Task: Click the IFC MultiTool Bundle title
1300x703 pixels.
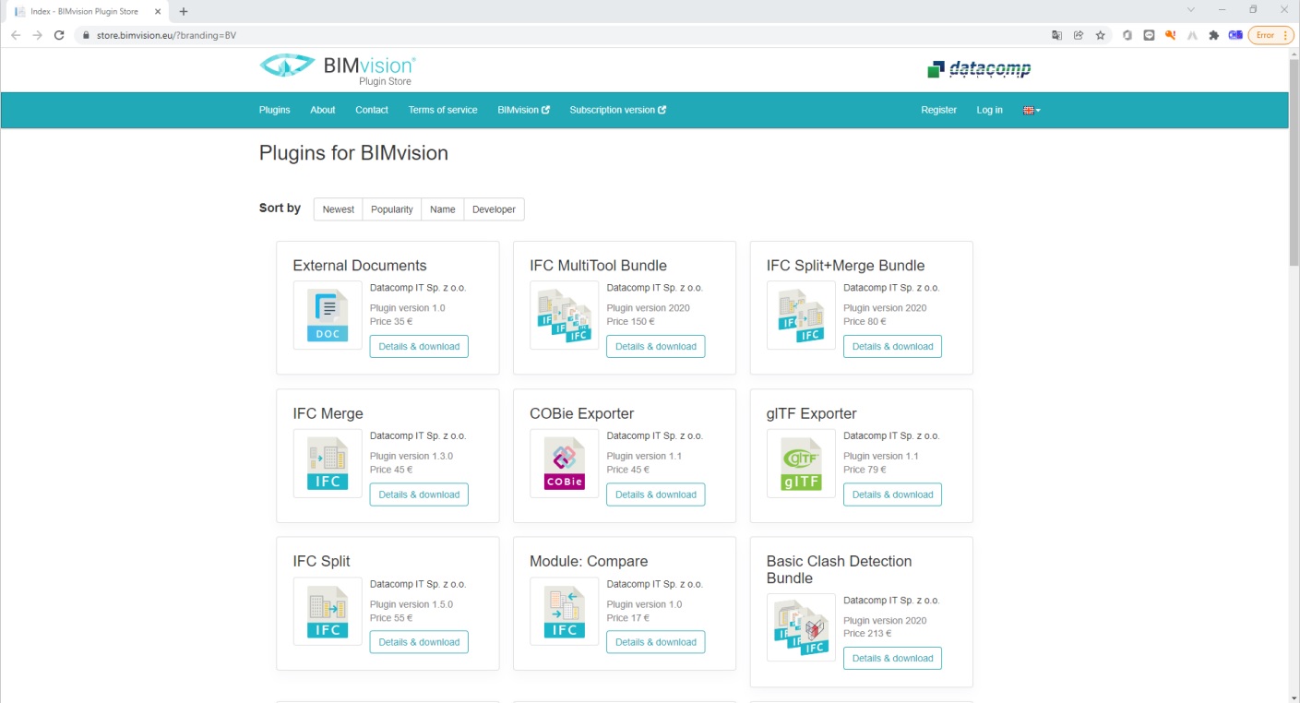Action: coord(598,266)
